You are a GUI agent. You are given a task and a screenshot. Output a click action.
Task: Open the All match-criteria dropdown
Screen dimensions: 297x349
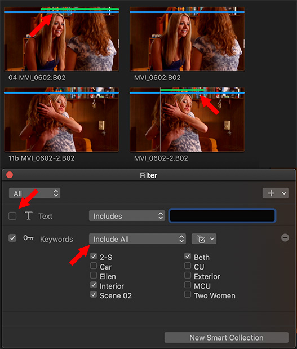point(34,193)
